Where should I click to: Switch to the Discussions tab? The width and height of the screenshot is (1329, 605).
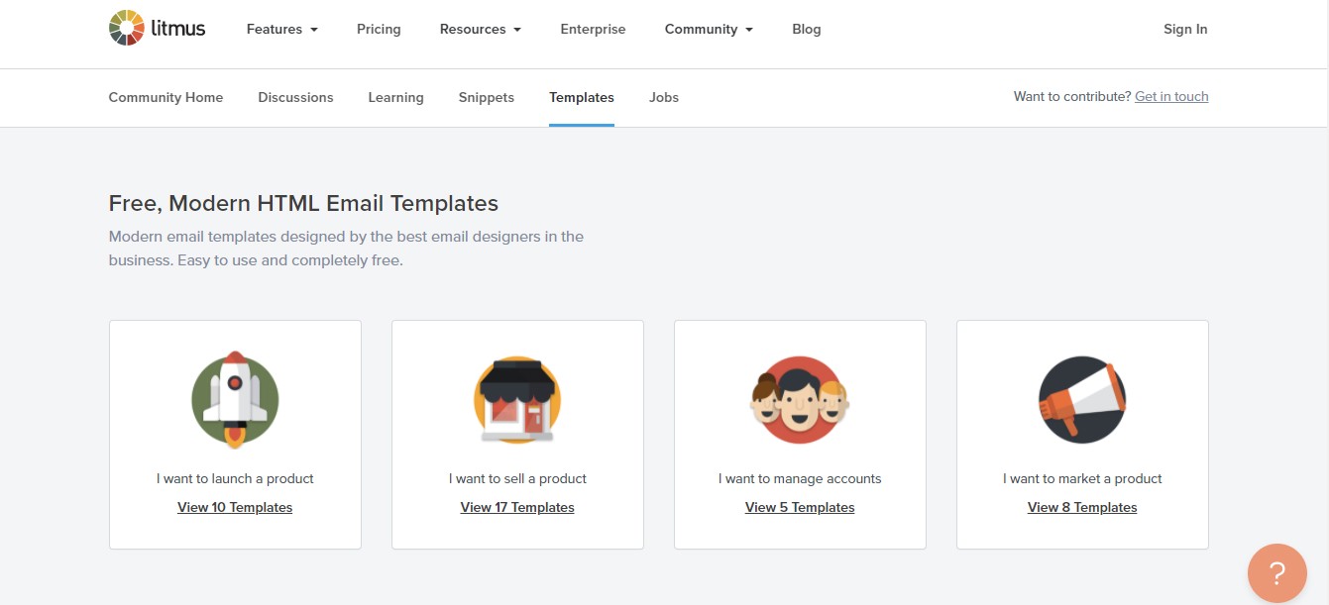295,97
